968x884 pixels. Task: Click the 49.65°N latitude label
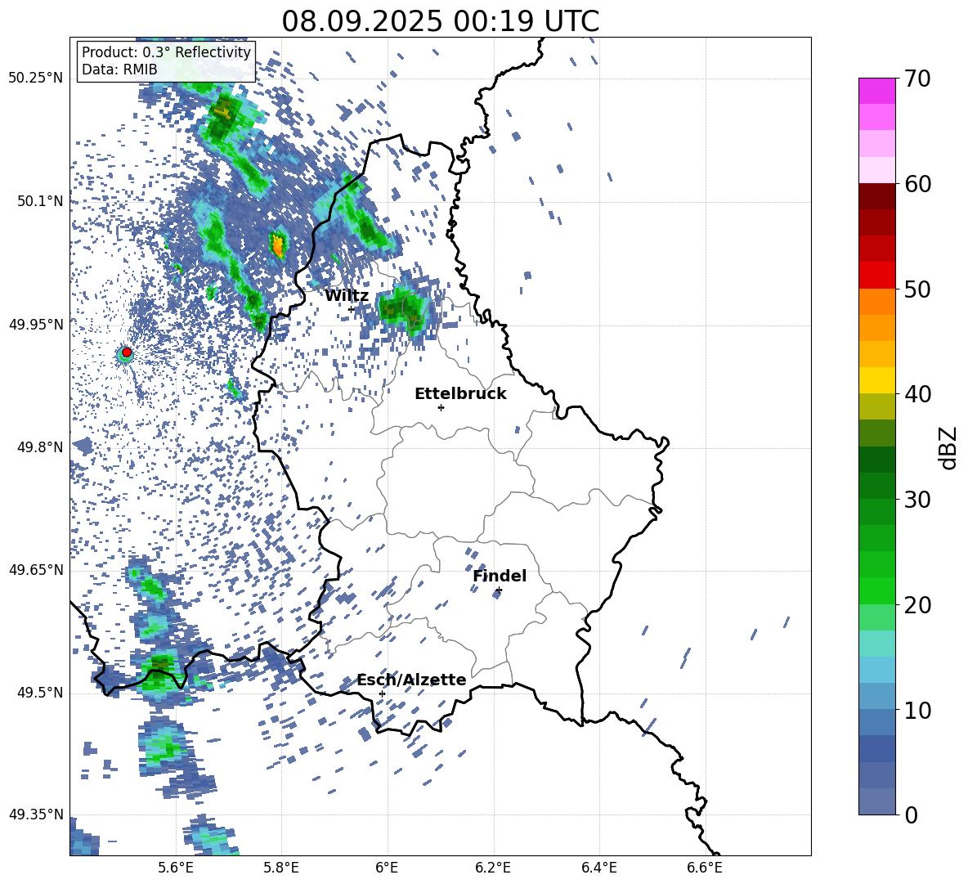[36, 570]
